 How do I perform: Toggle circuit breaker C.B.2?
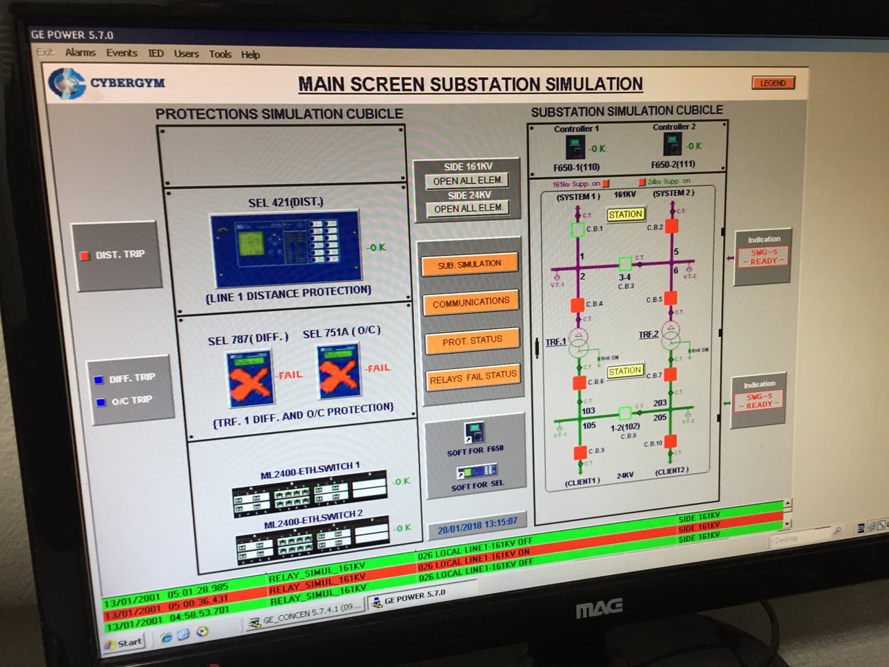672,226
